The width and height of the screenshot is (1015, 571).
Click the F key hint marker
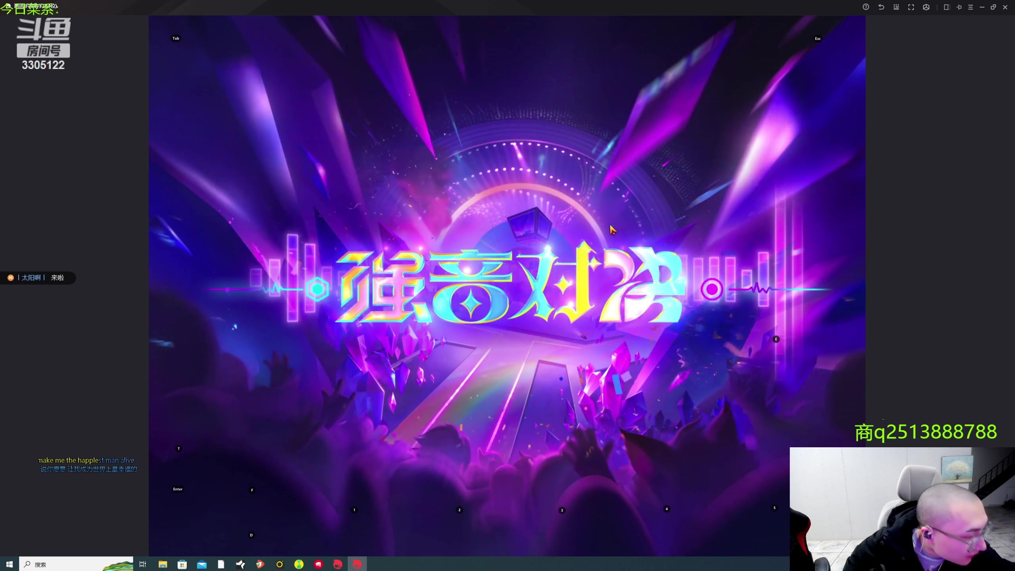(252, 490)
